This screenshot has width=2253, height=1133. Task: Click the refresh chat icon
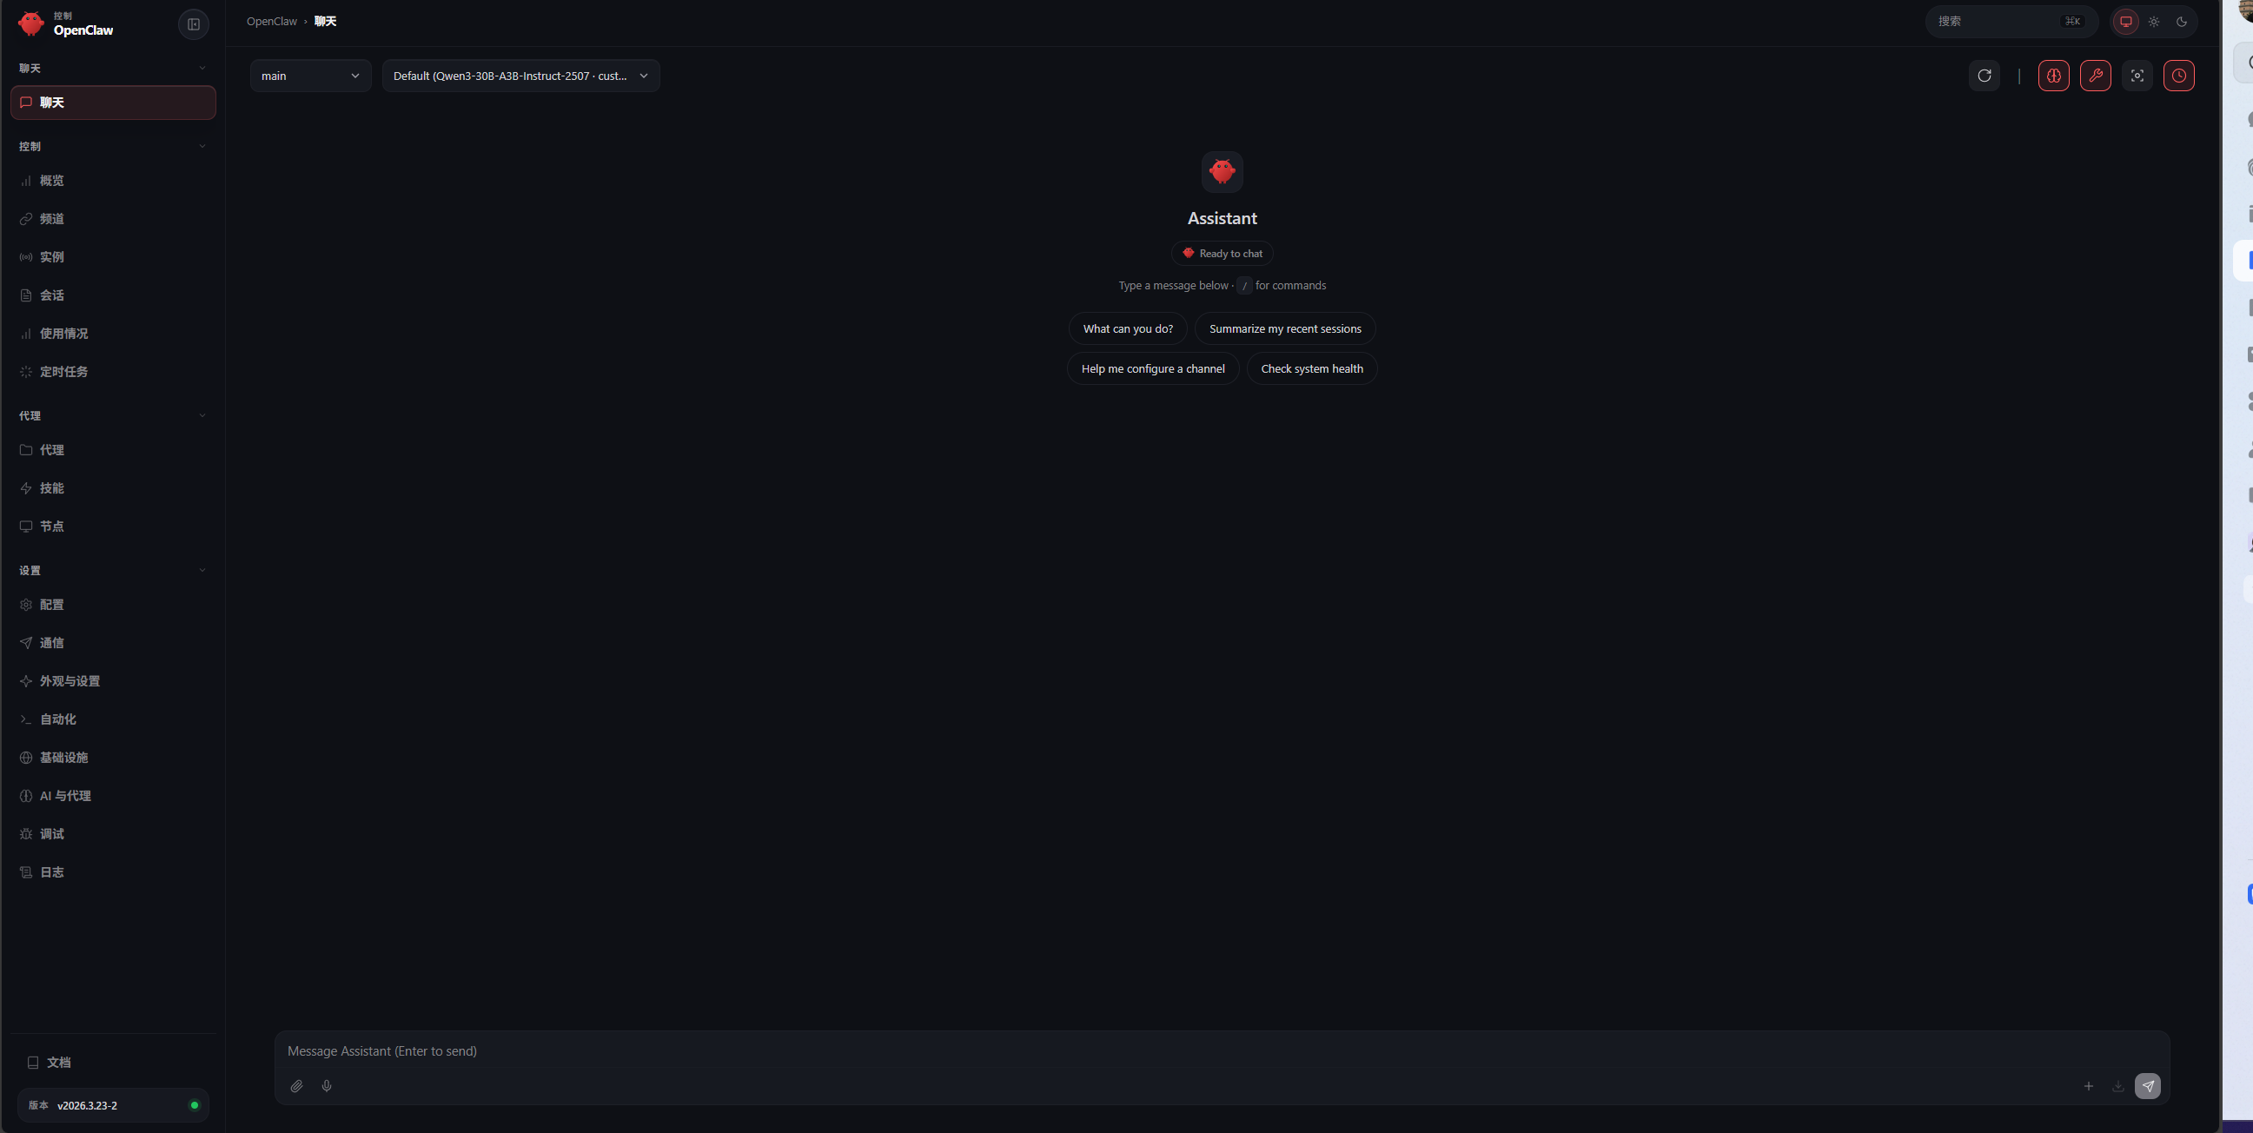[x=1984, y=76]
